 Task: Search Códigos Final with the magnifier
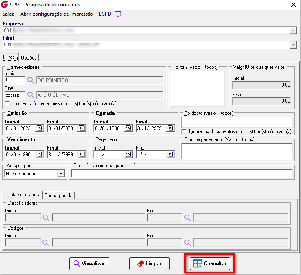[188, 242]
